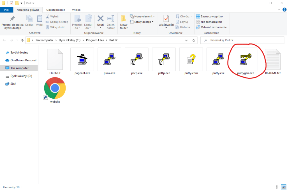Image resolution: width=287 pixels, height=190 pixels.
Task: Switch to the Widok tab
Action: point(76,10)
